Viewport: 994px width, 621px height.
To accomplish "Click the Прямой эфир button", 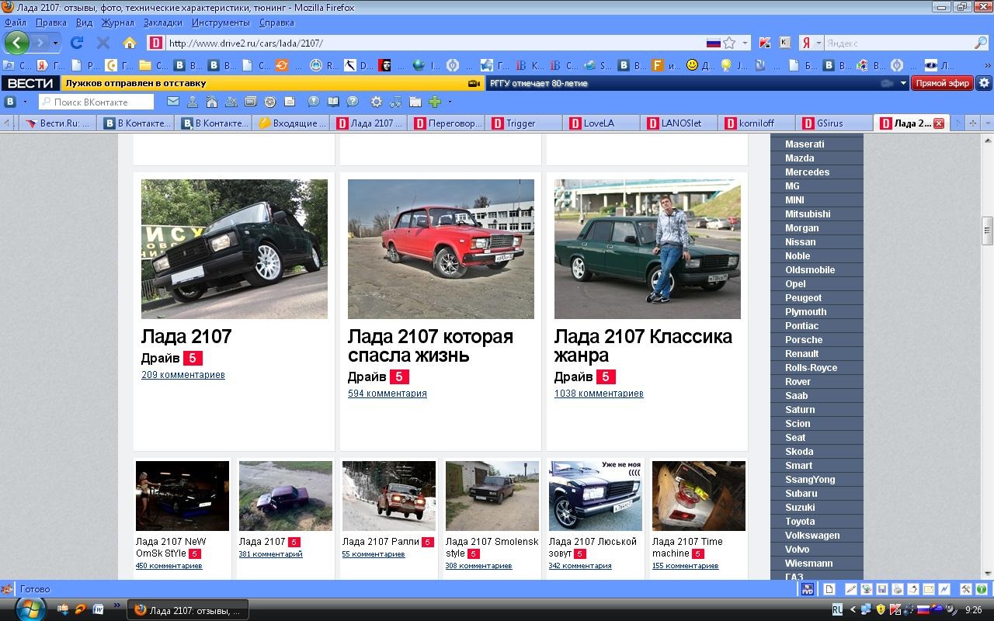I will tap(942, 83).
